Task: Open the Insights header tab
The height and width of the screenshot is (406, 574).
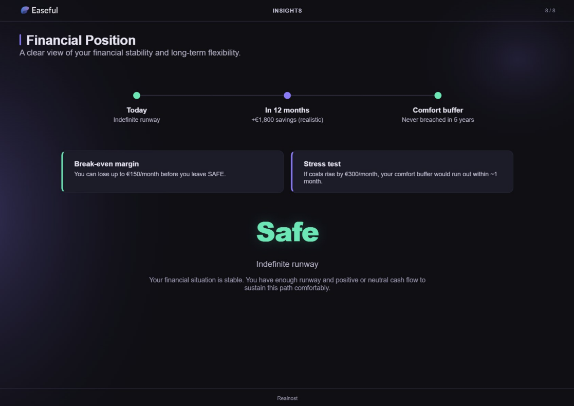Action: [287, 11]
